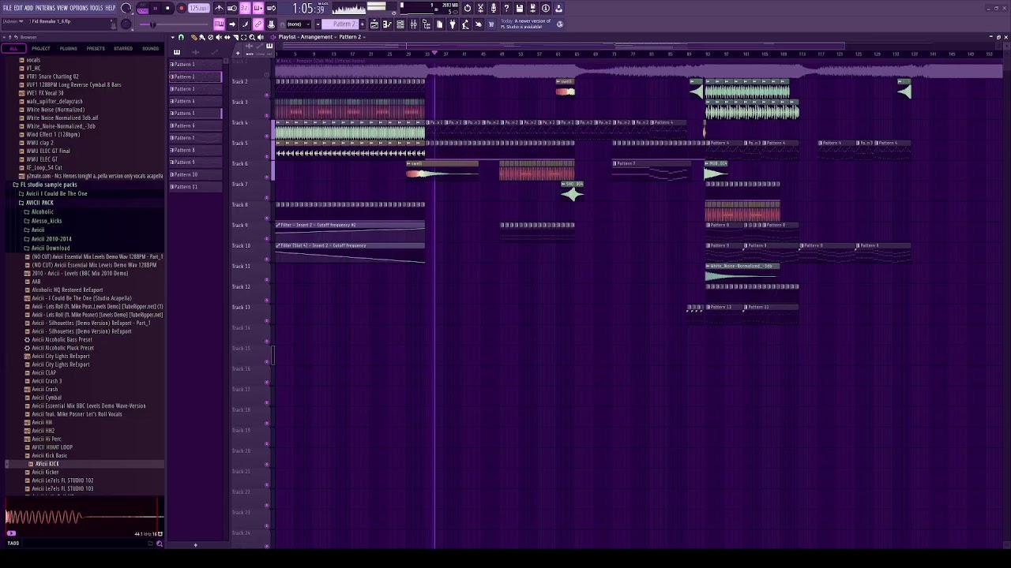Select Pattern 5 in the picker
This screenshot has height=568, width=1011.
pos(195,113)
